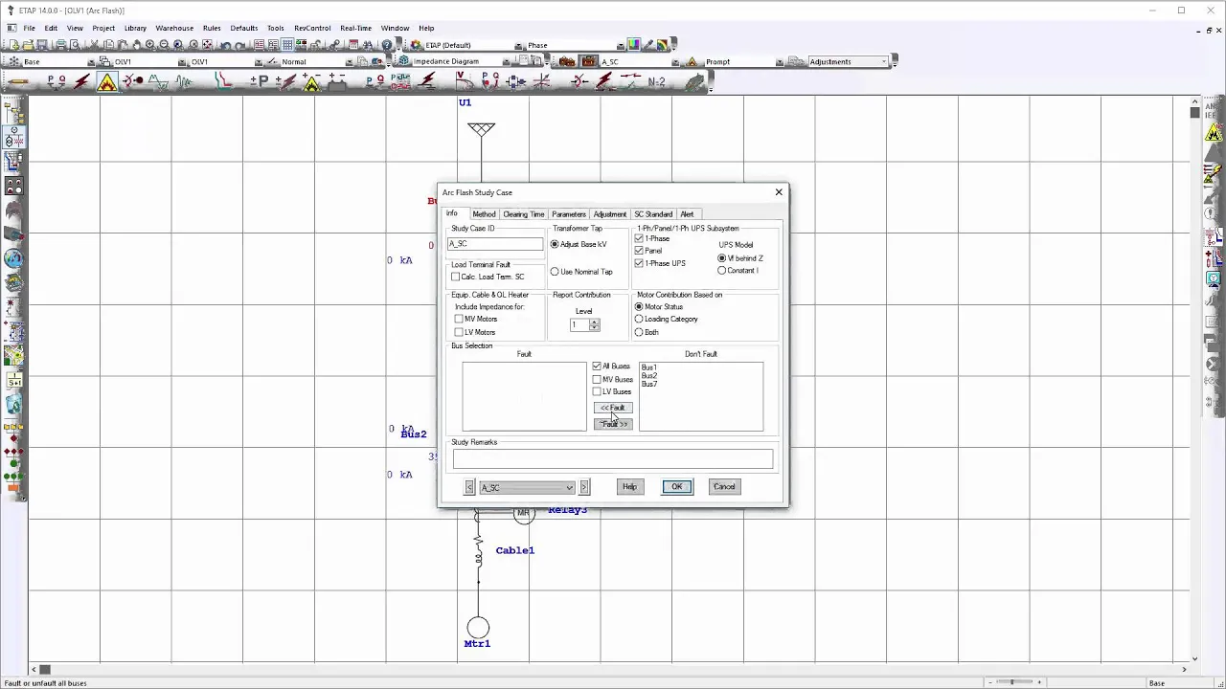Select Constant I UPS model option

(722, 271)
